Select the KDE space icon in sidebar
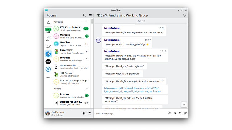 point(48,54)
